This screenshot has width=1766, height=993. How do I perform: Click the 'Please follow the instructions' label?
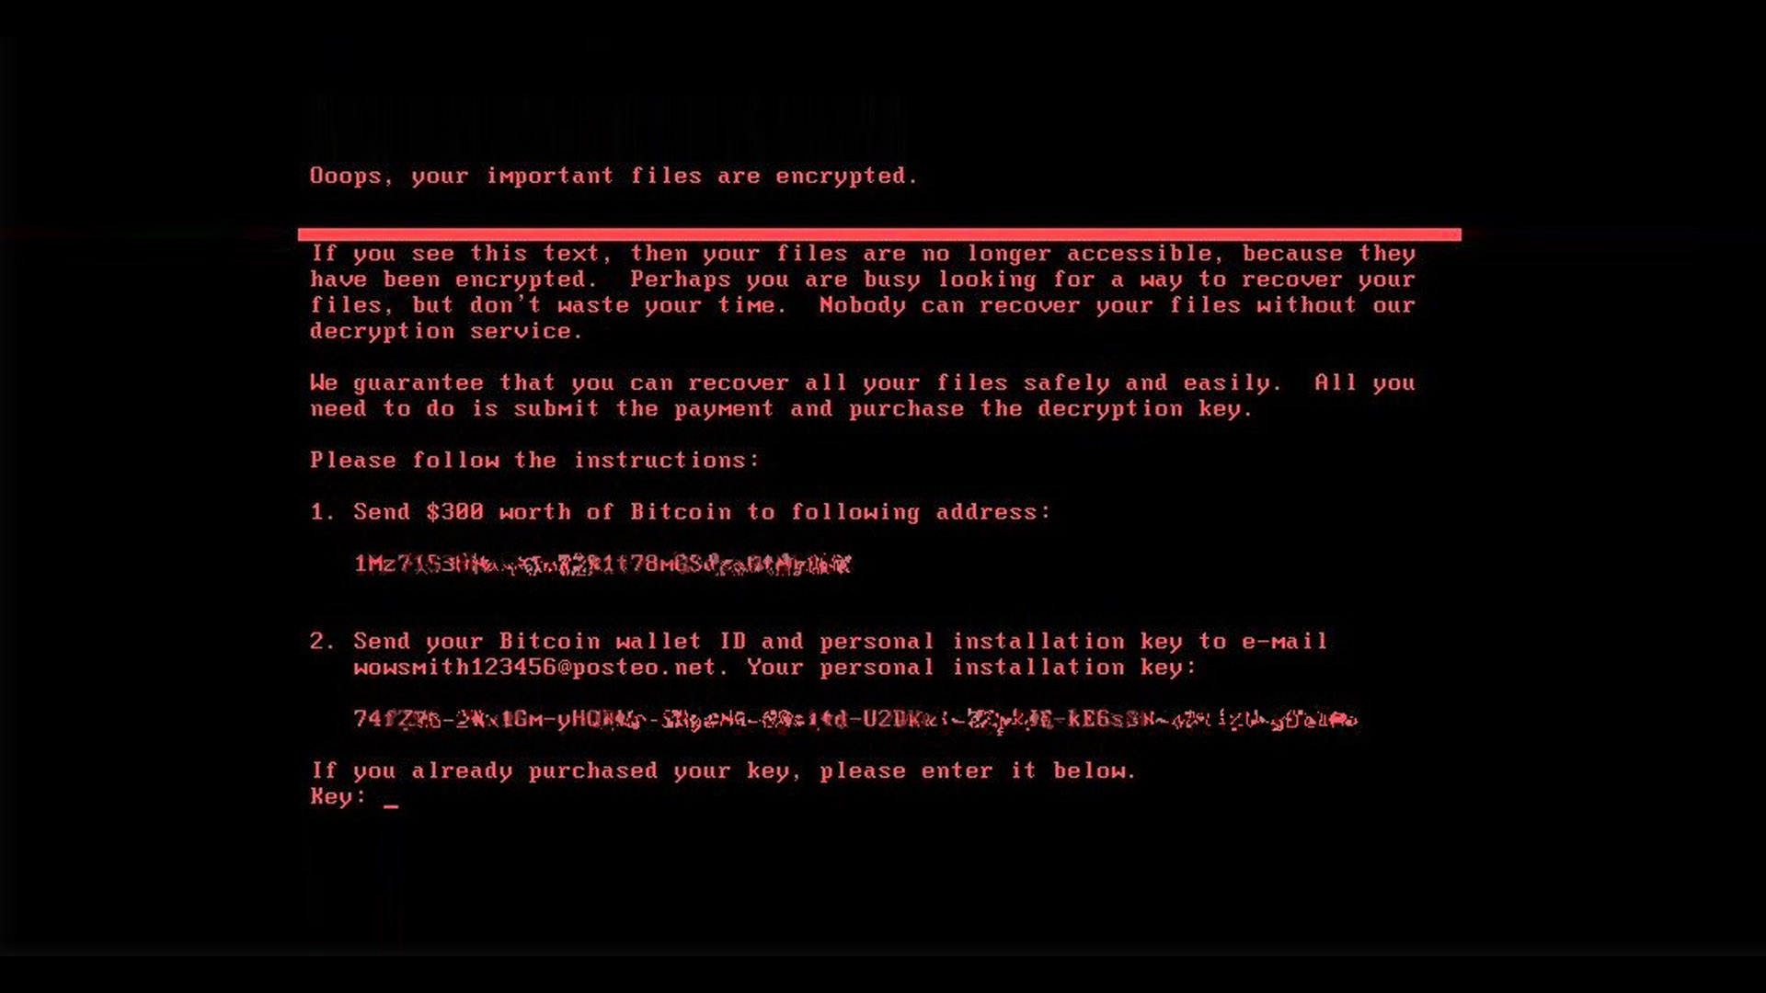[x=535, y=460]
